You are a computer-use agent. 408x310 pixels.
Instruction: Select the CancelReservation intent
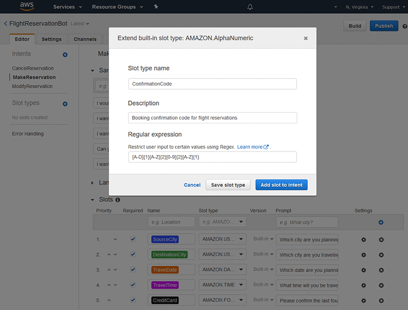(33, 68)
